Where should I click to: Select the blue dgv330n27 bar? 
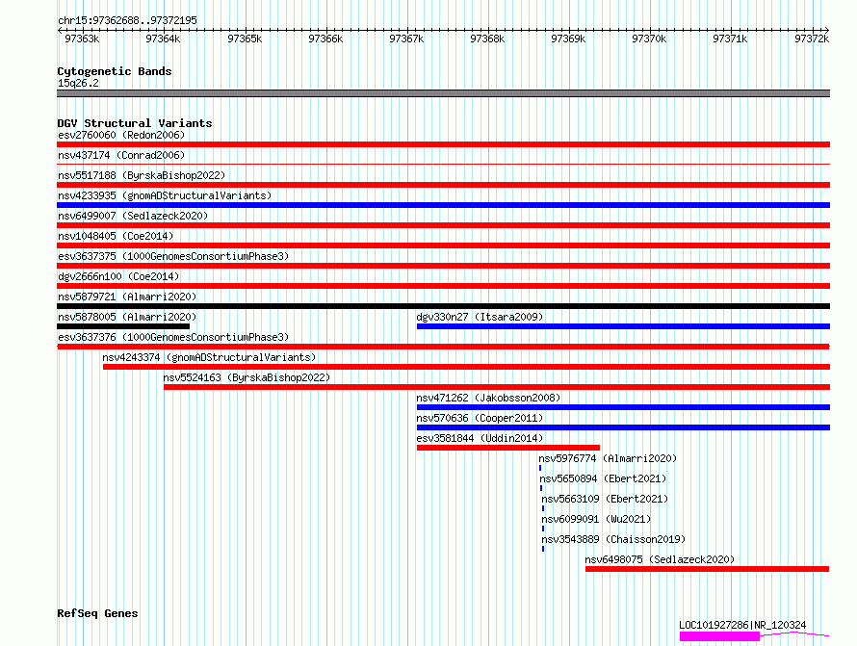click(x=623, y=326)
